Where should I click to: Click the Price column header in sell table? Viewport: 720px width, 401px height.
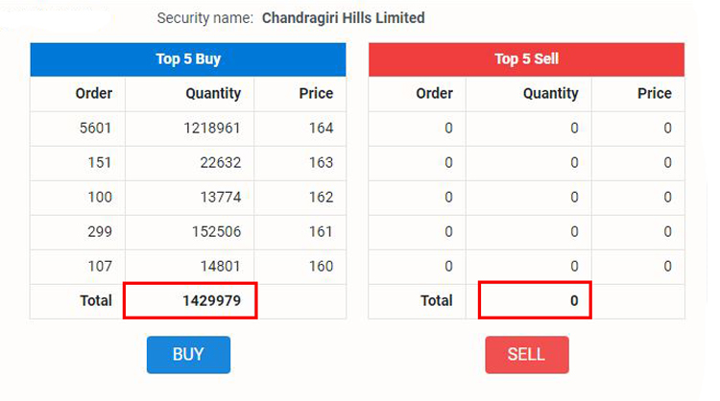coord(654,94)
